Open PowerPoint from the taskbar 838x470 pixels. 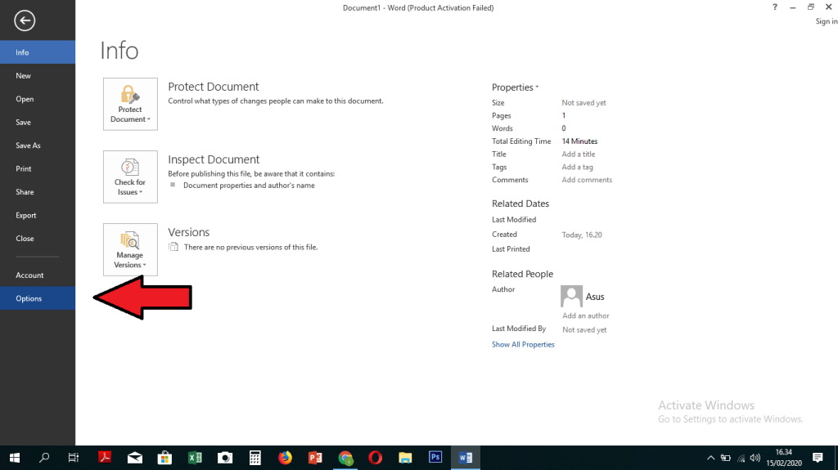(x=315, y=458)
